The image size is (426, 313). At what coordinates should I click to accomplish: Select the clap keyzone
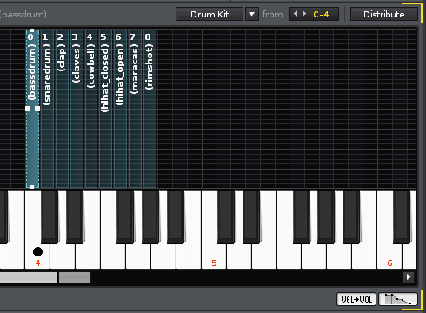point(62,109)
